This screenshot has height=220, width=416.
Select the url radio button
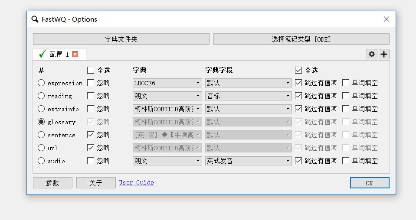click(41, 148)
